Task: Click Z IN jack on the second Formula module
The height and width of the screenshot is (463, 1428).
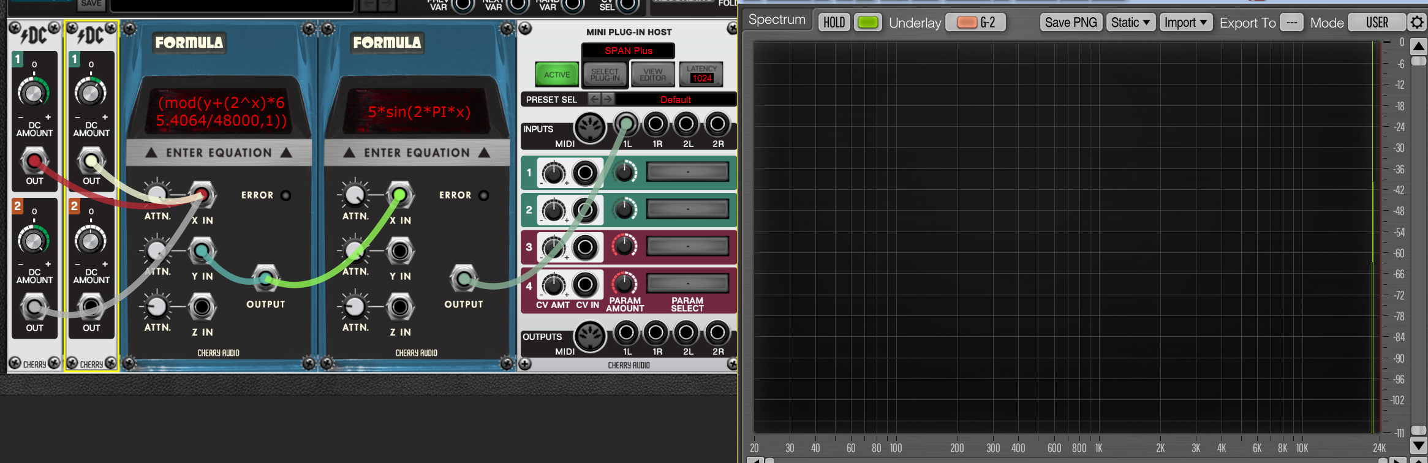Action: click(x=400, y=307)
